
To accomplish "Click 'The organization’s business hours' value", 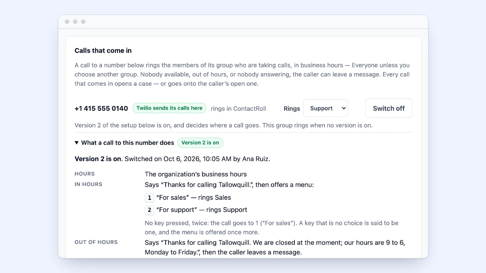I will tap(196, 174).
